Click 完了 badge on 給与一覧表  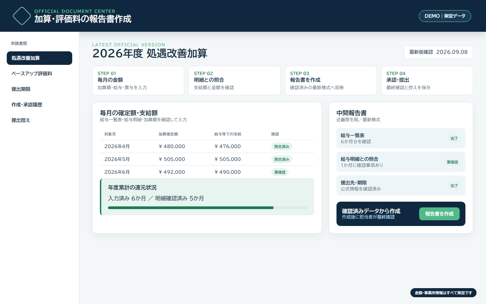(454, 138)
